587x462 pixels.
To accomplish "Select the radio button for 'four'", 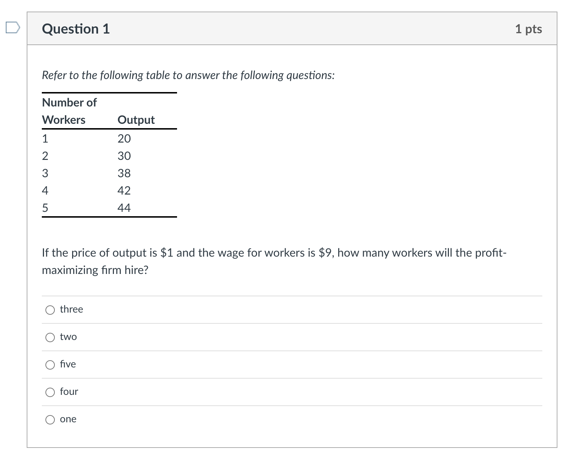I will pos(50,392).
